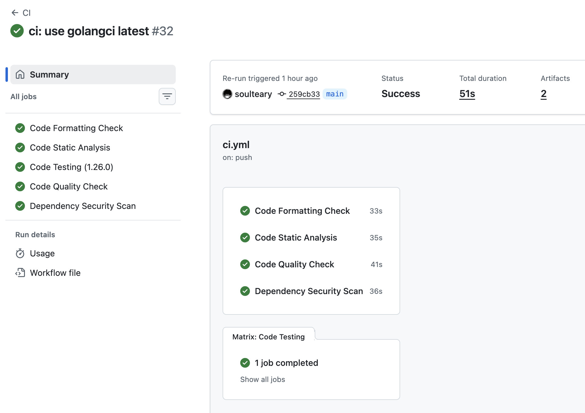Click the stopwatch icon next to Usage

click(x=20, y=253)
